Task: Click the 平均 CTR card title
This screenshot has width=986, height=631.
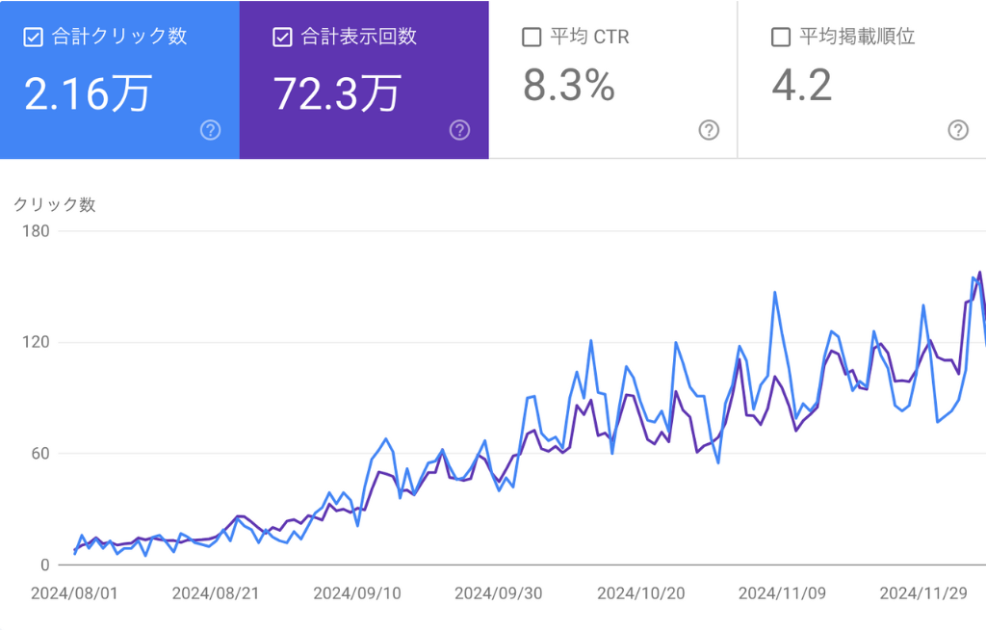Action: (x=590, y=37)
